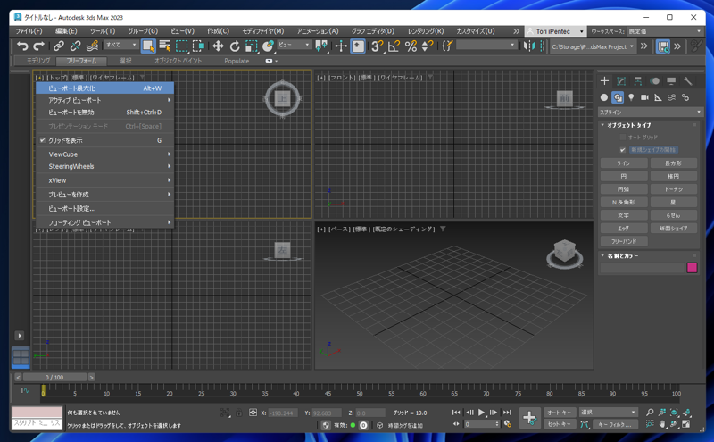Choose the rectangular selection region icon
This screenshot has width=714, height=442.
tap(182, 46)
